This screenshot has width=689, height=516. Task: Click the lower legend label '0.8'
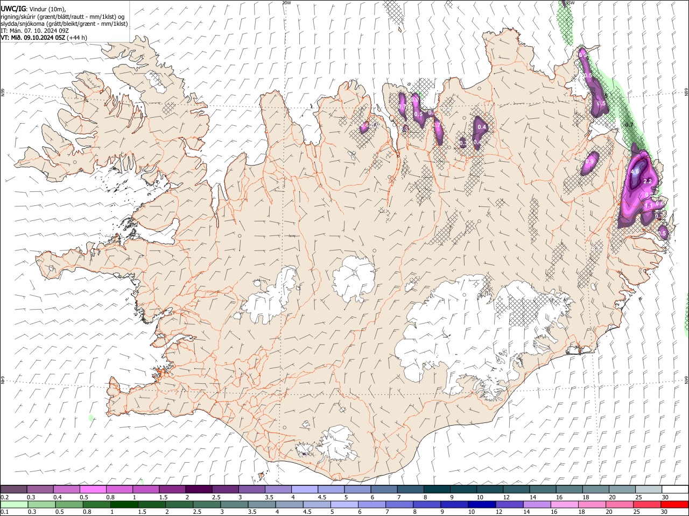(87, 512)
